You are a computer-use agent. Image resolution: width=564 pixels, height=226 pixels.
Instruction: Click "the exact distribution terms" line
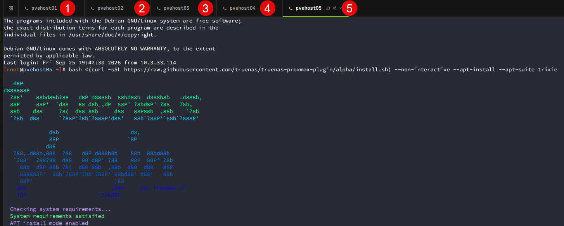click(111, 28)
